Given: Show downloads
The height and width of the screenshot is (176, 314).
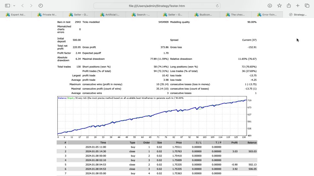Looking at the screenshot, I should [x=270, y=6].
